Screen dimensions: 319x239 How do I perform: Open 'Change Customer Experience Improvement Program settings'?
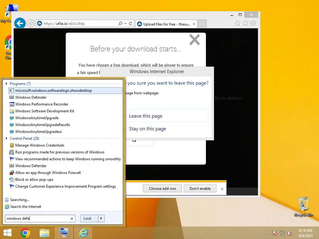tap(65, 186)
